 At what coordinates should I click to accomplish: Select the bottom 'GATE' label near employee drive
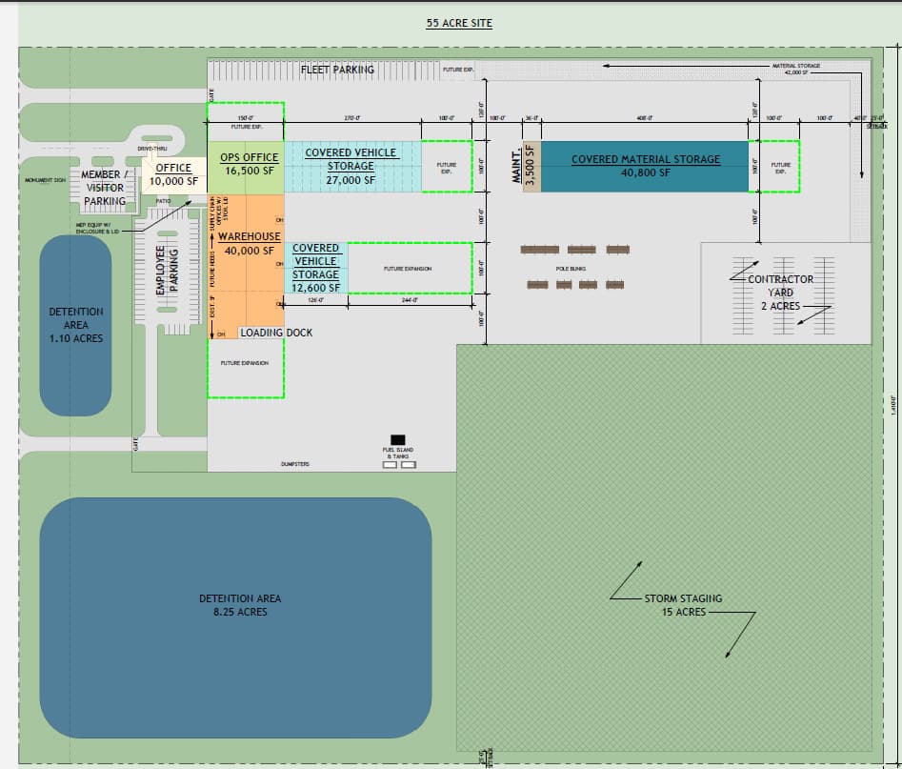(136, 444)
